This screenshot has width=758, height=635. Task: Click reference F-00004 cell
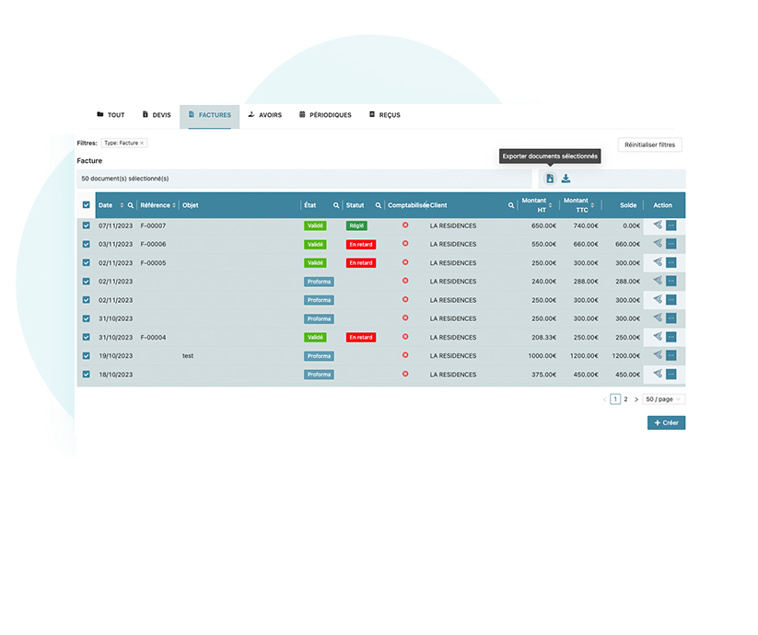153,337
